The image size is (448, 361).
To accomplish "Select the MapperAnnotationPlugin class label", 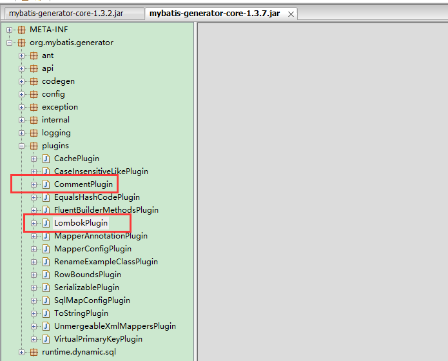I will tap(101, 236).
